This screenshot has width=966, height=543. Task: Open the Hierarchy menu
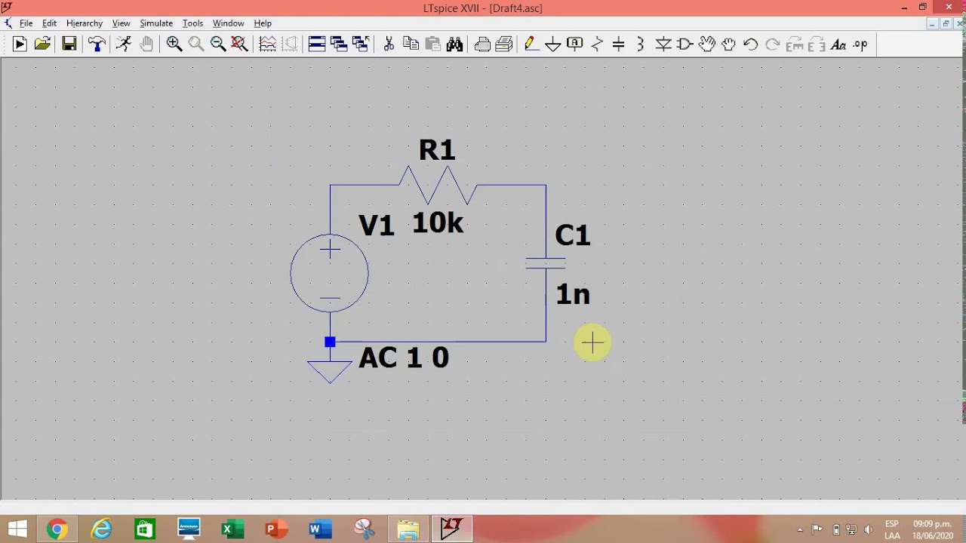[x=85, y=23]
